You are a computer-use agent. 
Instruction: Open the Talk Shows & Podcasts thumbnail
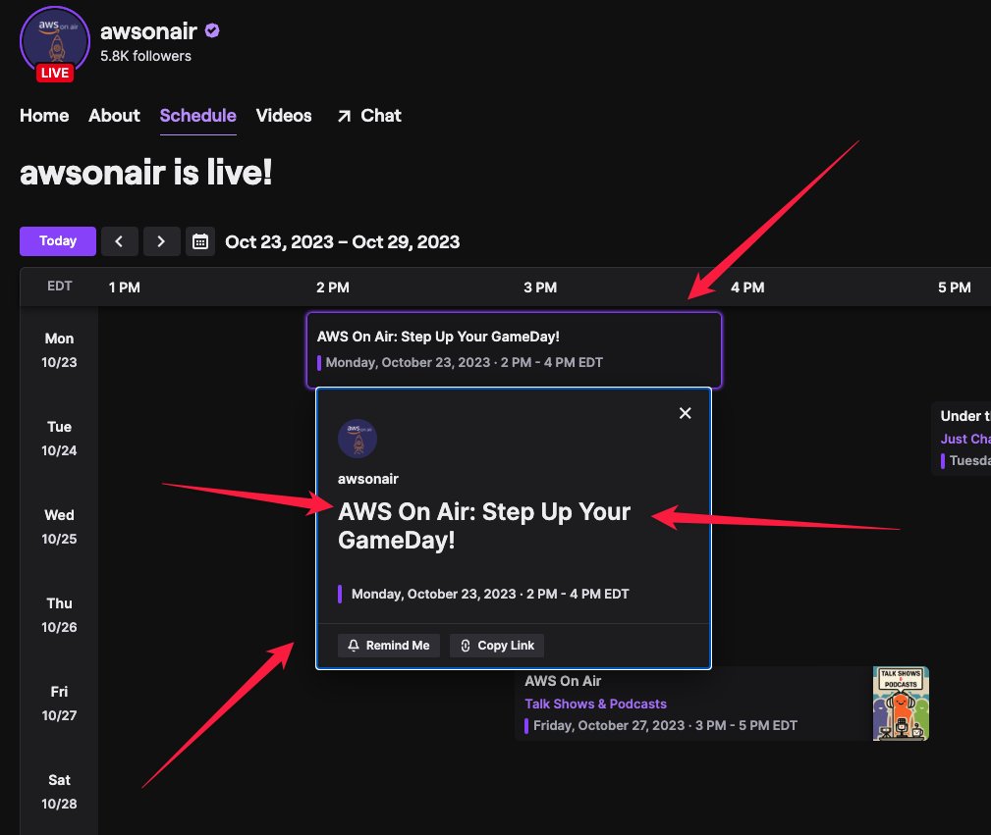tap(901, 704)
